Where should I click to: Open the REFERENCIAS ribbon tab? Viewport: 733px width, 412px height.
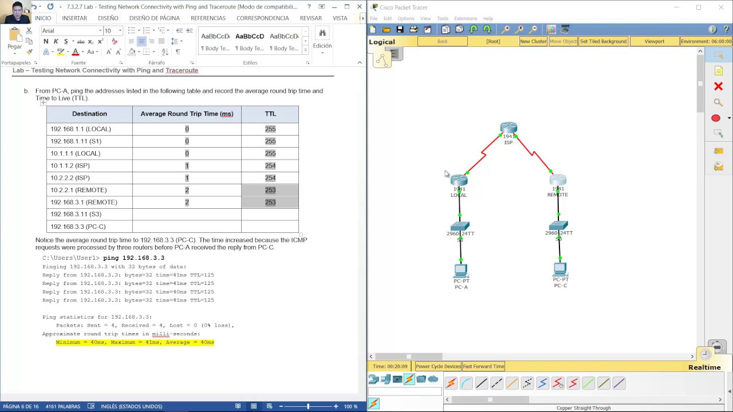208,18
